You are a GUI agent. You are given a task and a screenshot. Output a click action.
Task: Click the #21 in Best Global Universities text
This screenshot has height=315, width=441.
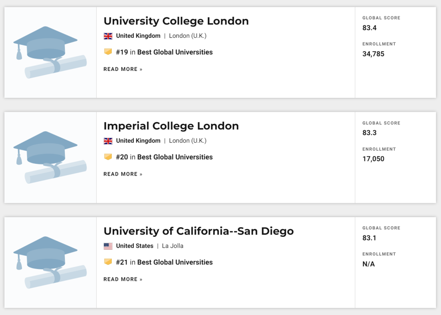[164, 262]
